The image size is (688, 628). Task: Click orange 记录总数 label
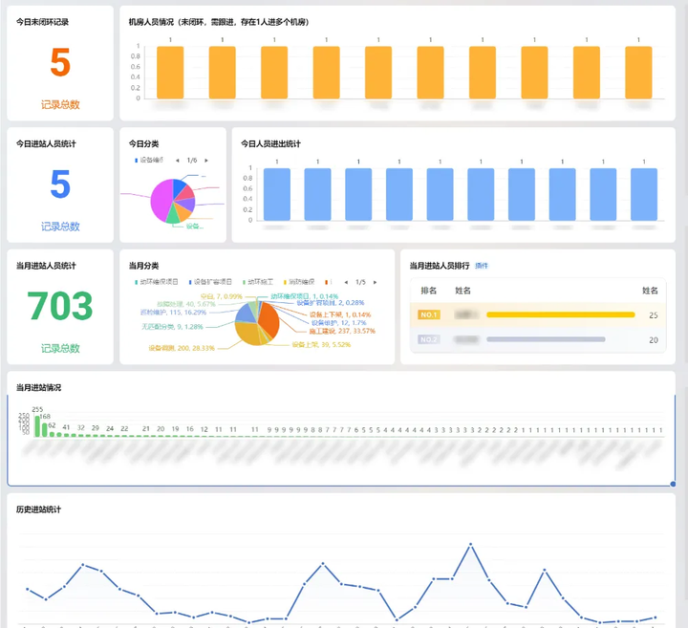(x=60, y=104)
